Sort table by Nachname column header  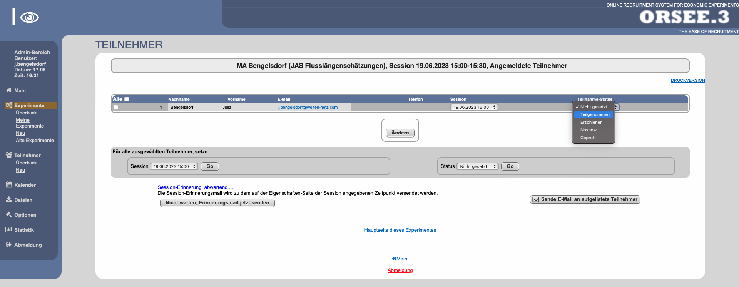(x=179, y=99)
